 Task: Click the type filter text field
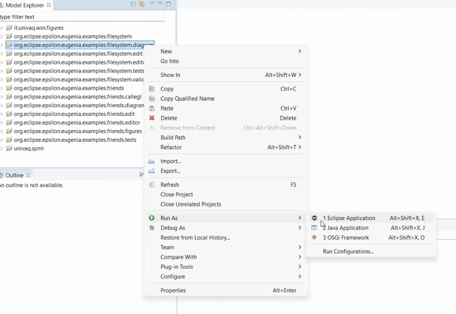coord(82,17)
